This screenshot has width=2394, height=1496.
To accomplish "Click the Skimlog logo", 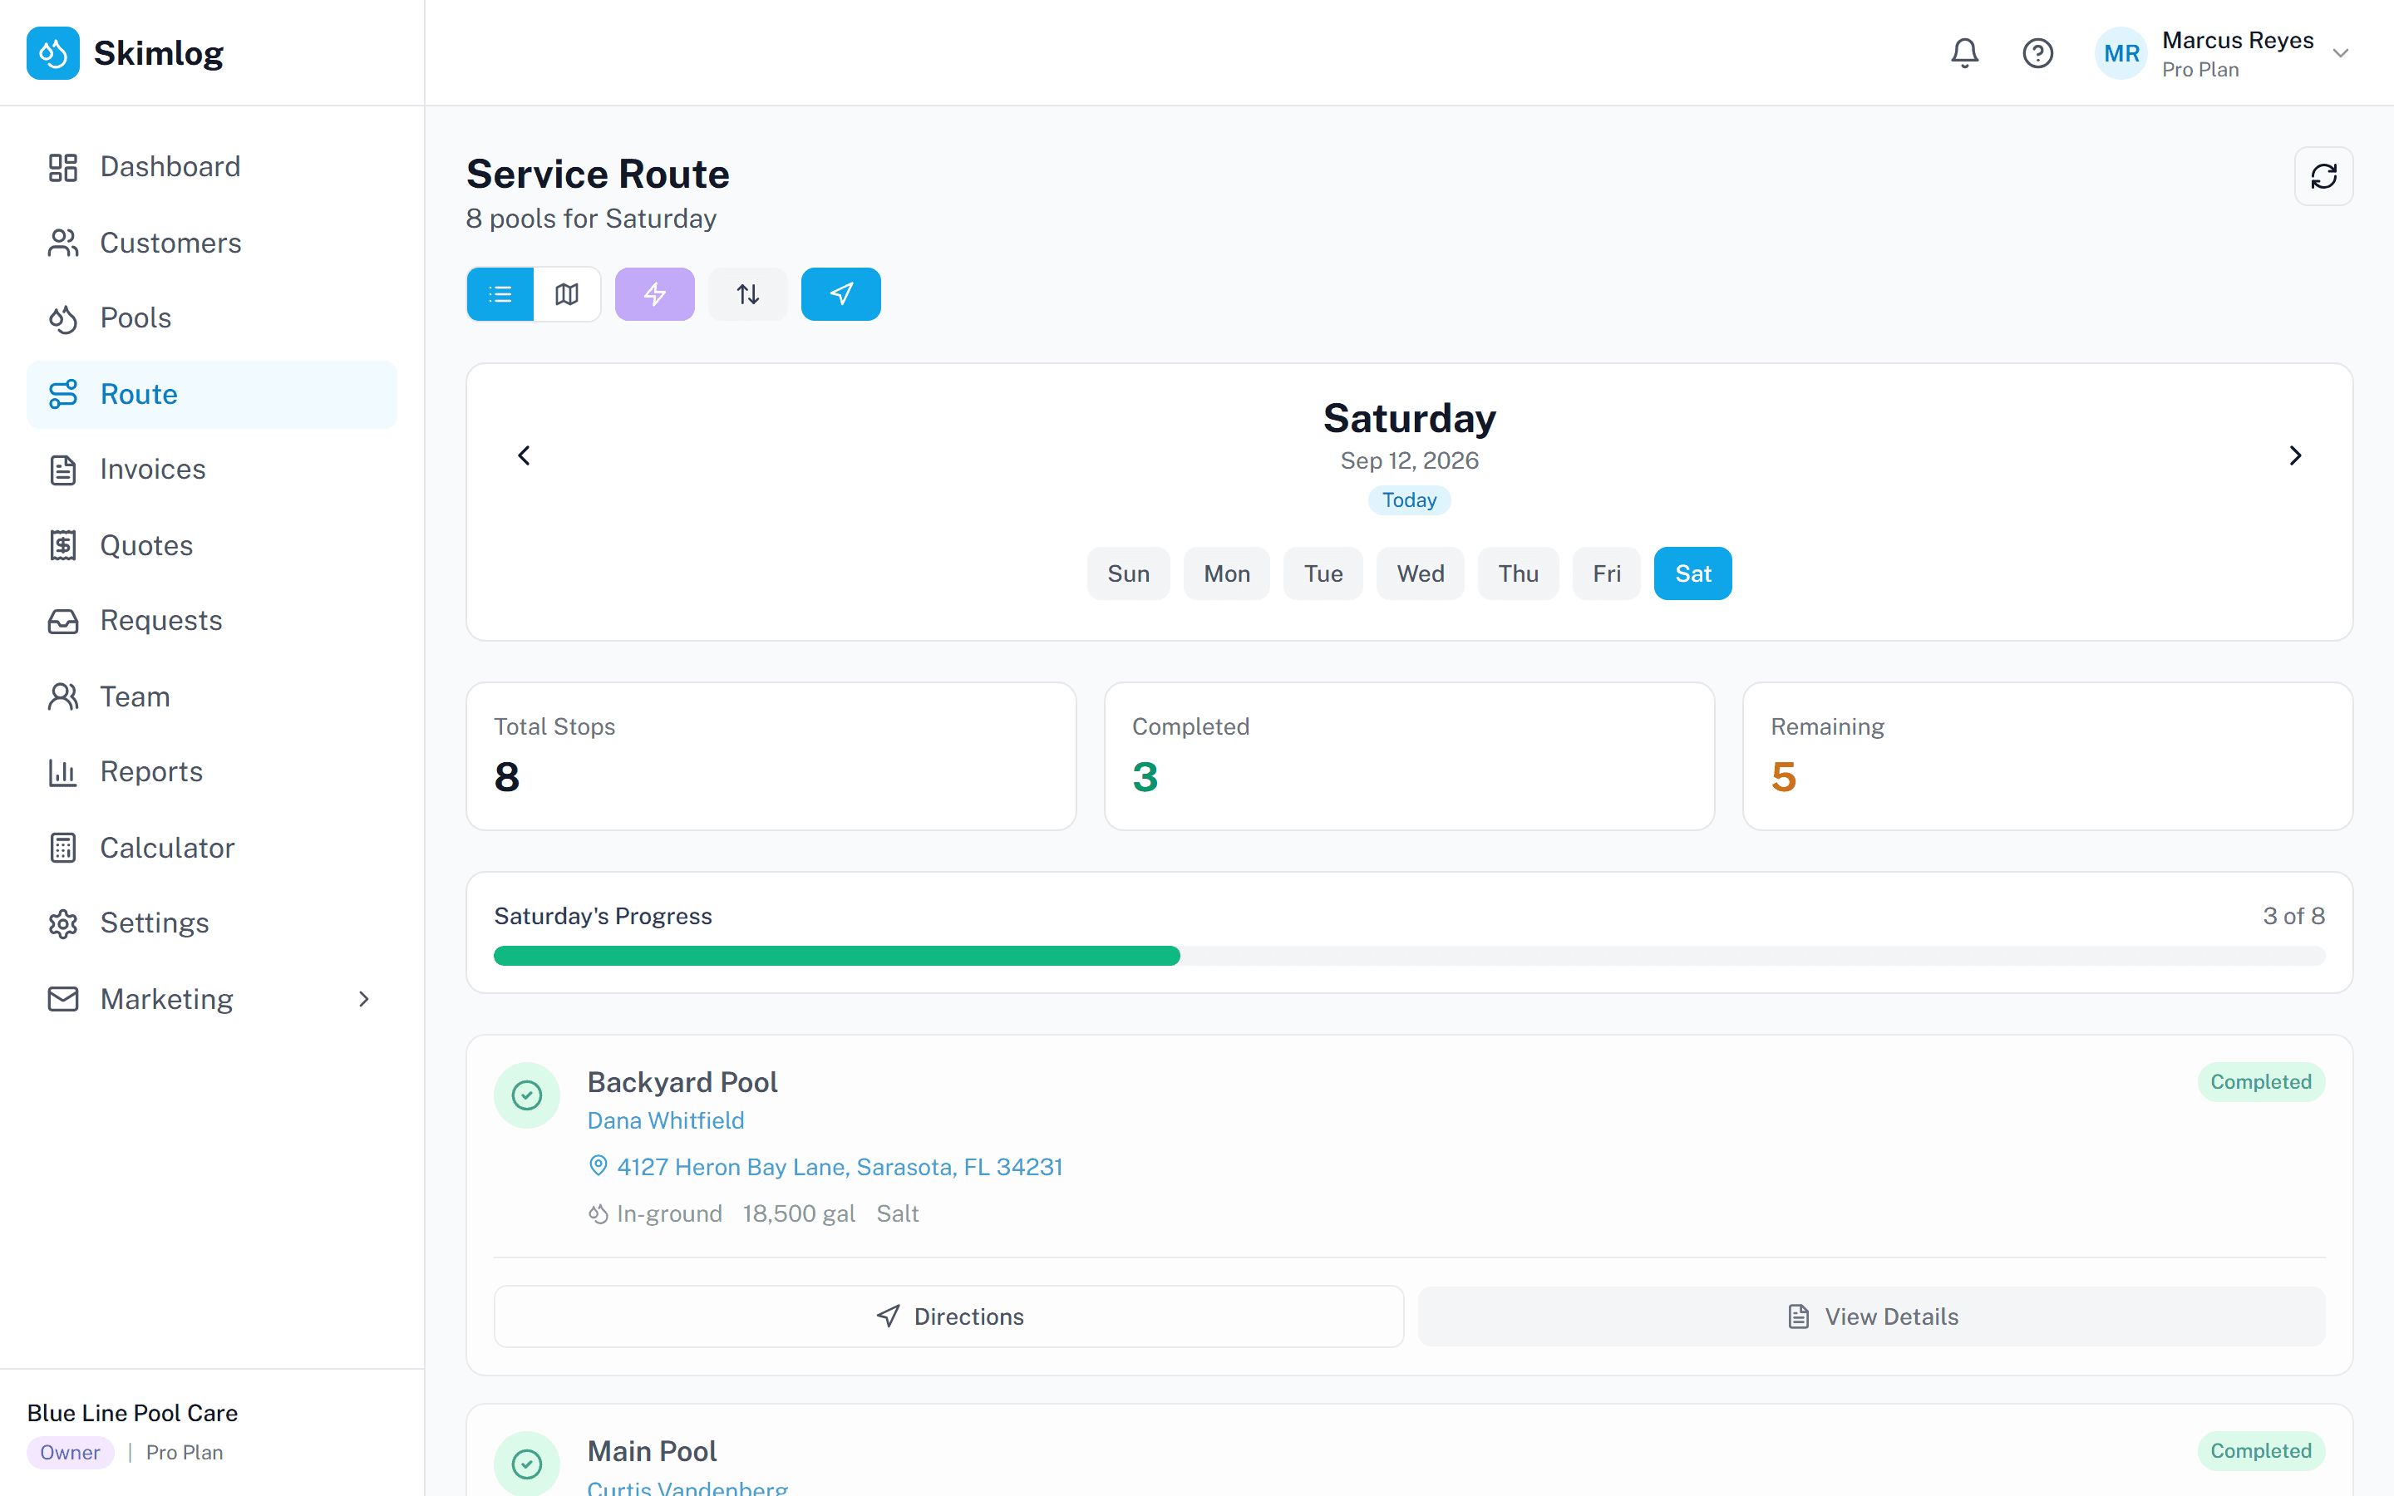I will (126, 52).
